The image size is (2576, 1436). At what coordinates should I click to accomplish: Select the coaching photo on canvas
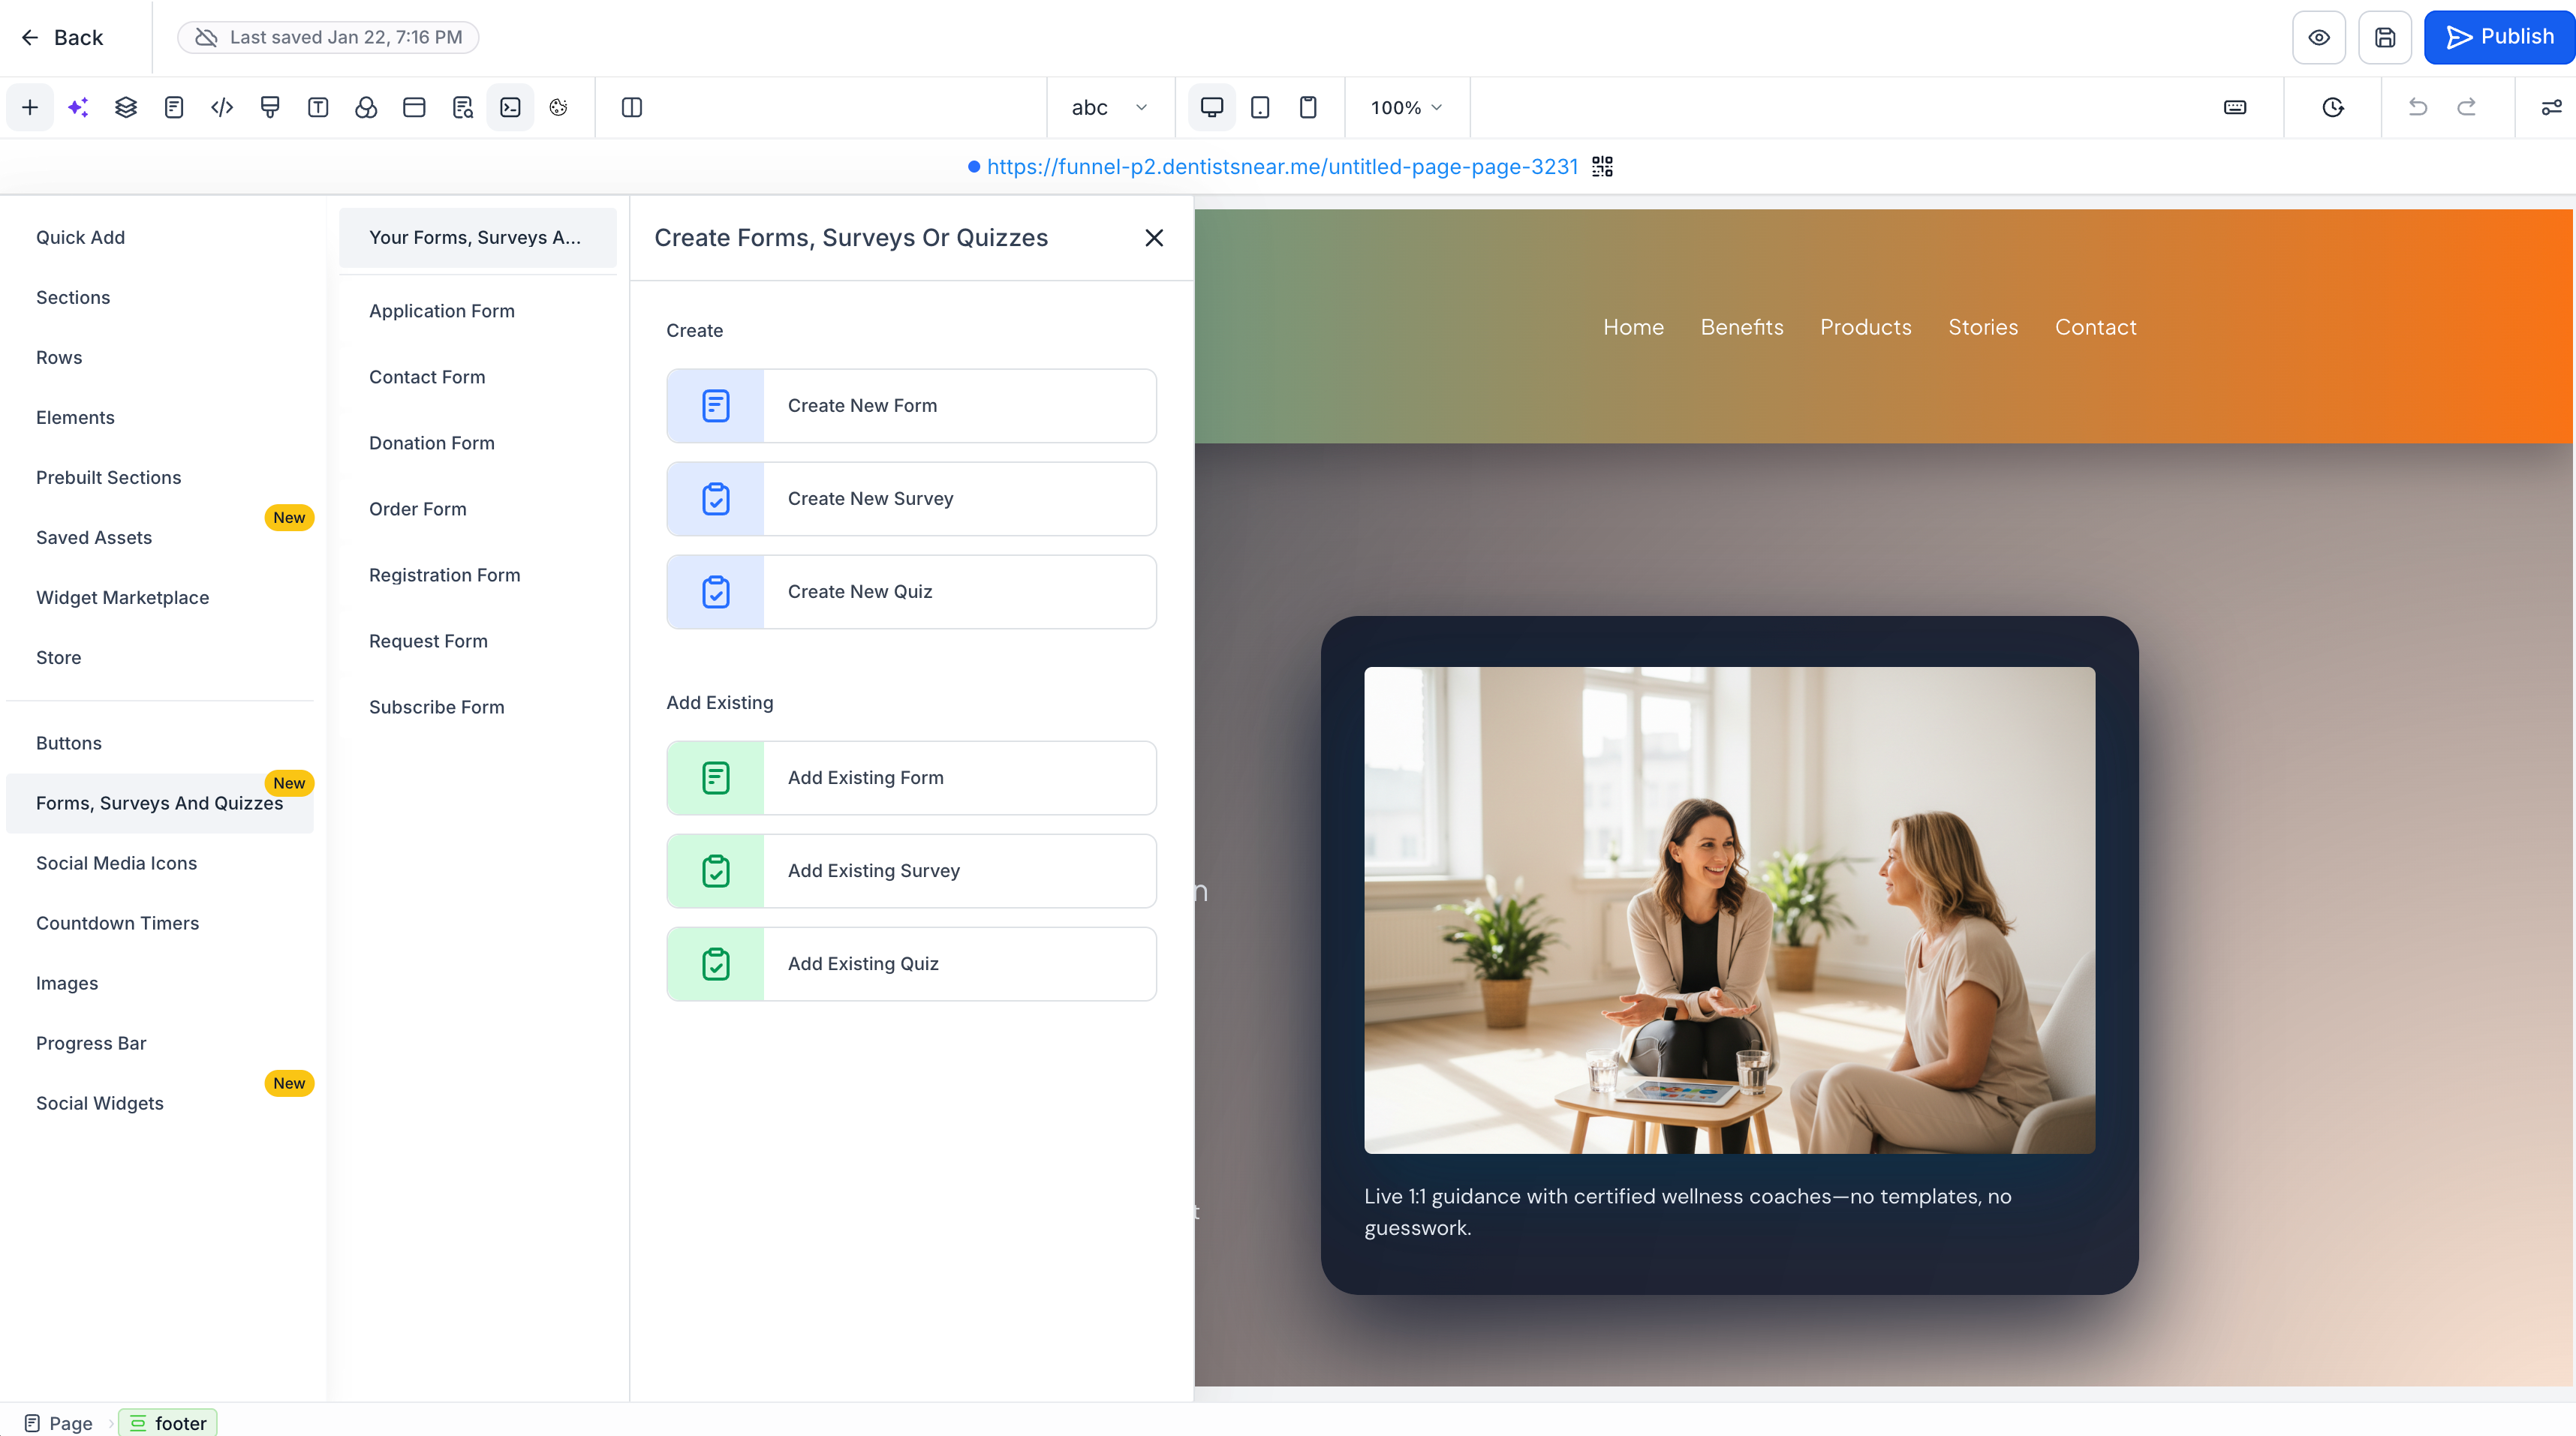pos(1729,909)
